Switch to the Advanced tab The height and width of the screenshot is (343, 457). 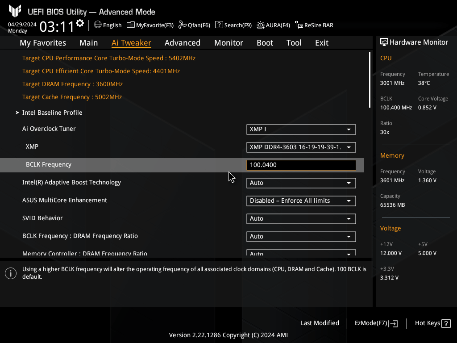(x=182, y=43)
